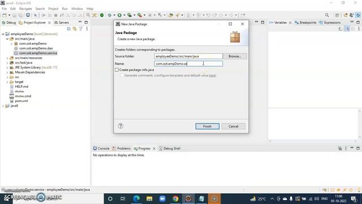
Task: Click the Cancel button
Action: (234, 126)
